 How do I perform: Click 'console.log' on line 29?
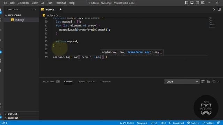[62, 57]
